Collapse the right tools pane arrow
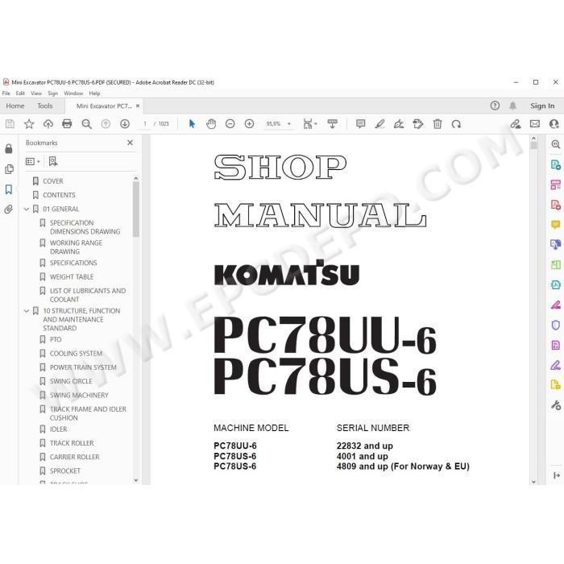Image resolution: width=564 pixels, height=564 pixels. pyautogui.click(x=557, y=475)
